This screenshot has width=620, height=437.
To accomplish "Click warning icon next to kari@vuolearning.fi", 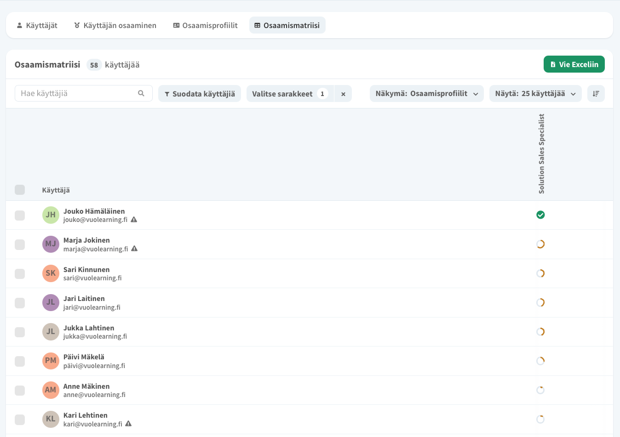I will (128, 424).
